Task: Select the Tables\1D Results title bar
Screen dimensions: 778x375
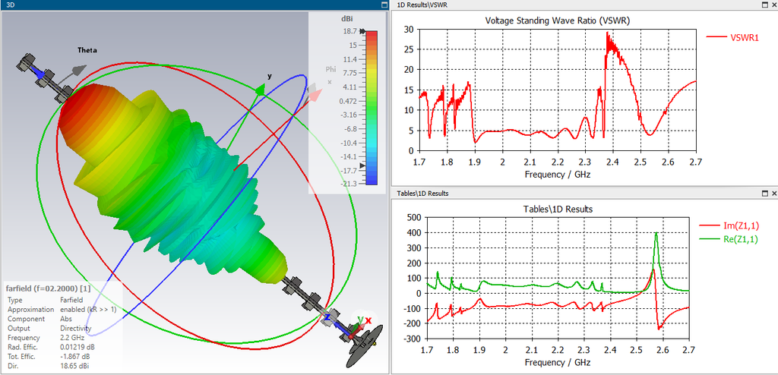Action: click(584, 193)
